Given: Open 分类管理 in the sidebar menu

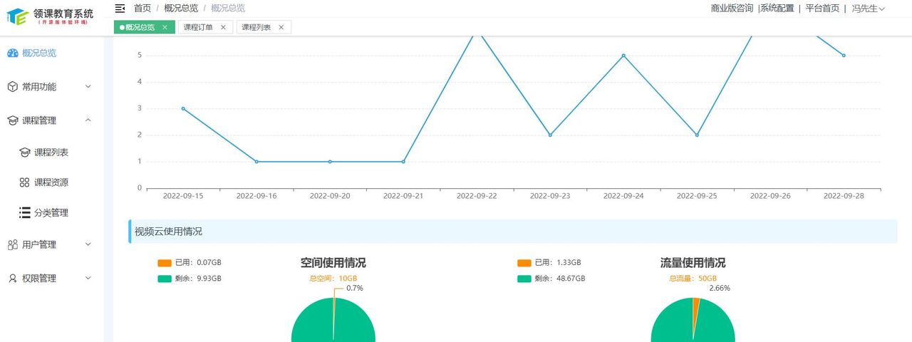Looking at the screenshot, I should (51, 212).
